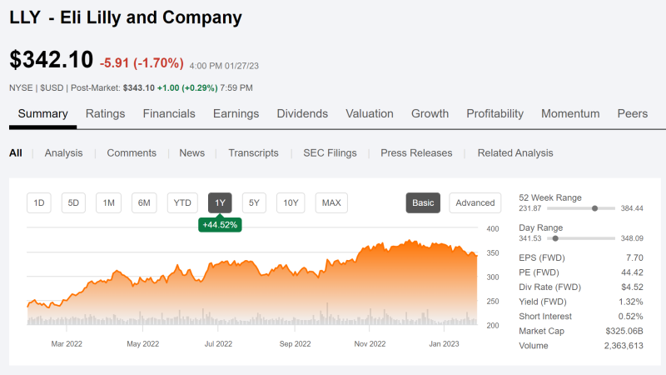Select the 1Y chart range
The height and width of the screenshot is (375, 666).
click(x=220, y=202)
